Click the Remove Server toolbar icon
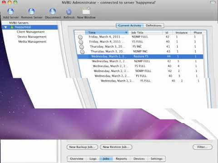The width and height of the screenshot is (218, 163). [31, 11]
